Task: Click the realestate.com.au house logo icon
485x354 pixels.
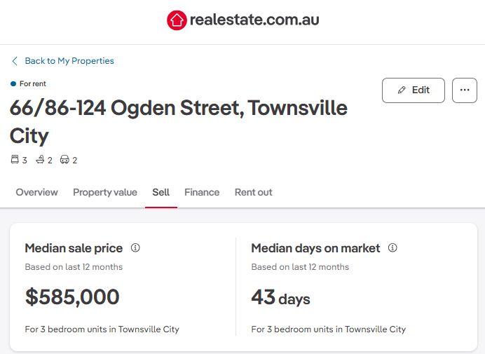Action: (x=177, y=20)
